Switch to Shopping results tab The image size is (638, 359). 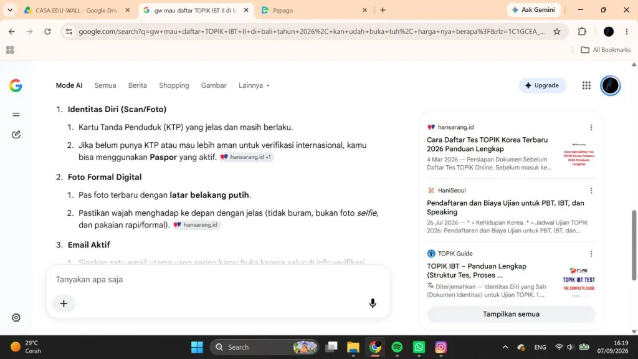pyautogui.click(x=174, y=85)
